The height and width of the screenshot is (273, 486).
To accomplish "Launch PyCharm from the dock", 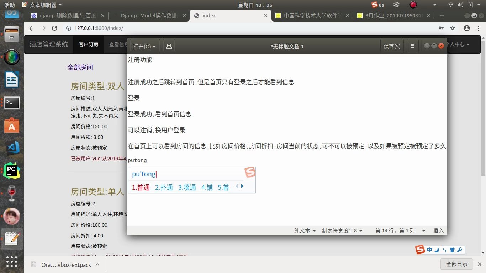I will click(12, 171).
